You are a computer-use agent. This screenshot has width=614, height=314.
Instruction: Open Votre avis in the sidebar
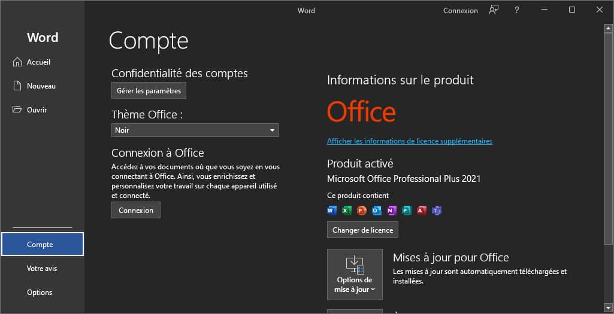tap(42, 269)
